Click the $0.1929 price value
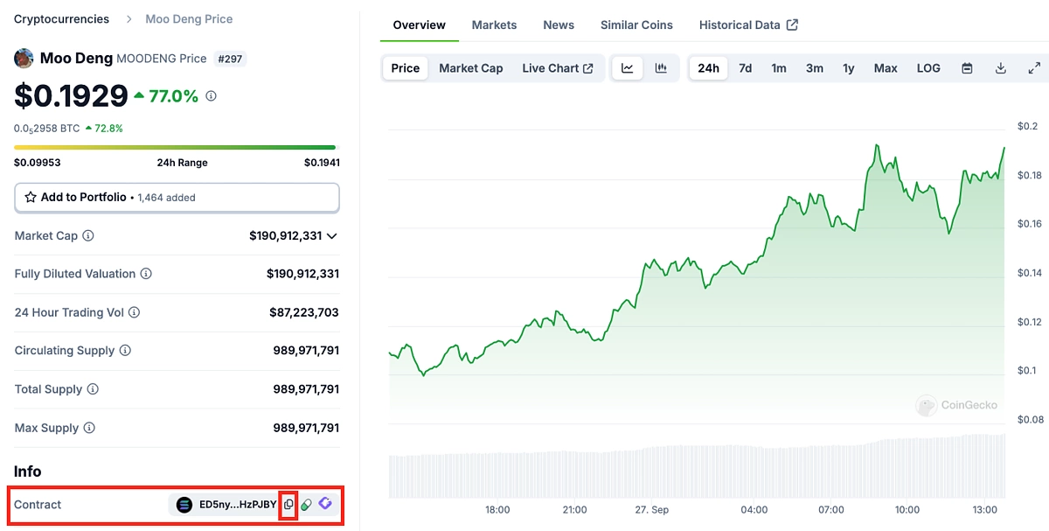1049x531 pixels. coord(71,96)
